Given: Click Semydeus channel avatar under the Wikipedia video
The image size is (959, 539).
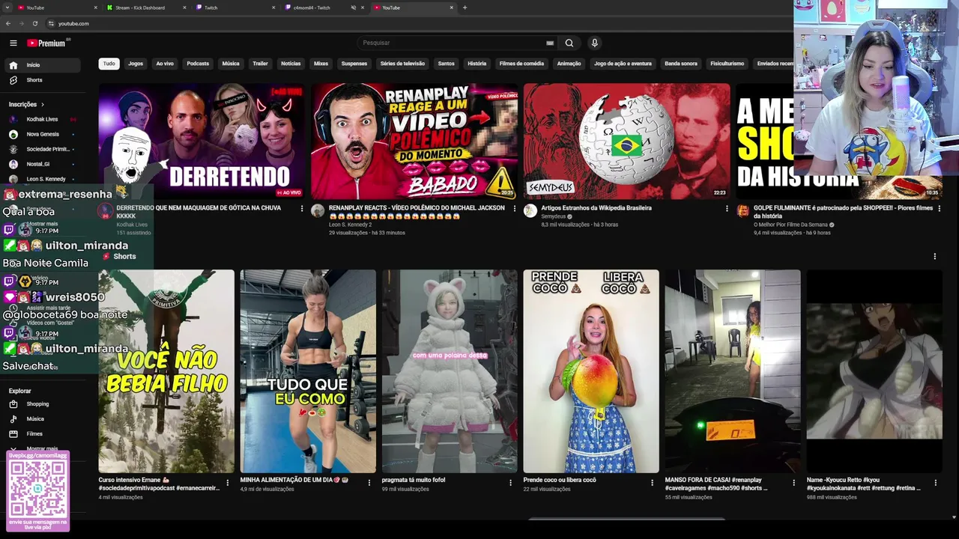Looking at the screenshot, I should point(530,211).
